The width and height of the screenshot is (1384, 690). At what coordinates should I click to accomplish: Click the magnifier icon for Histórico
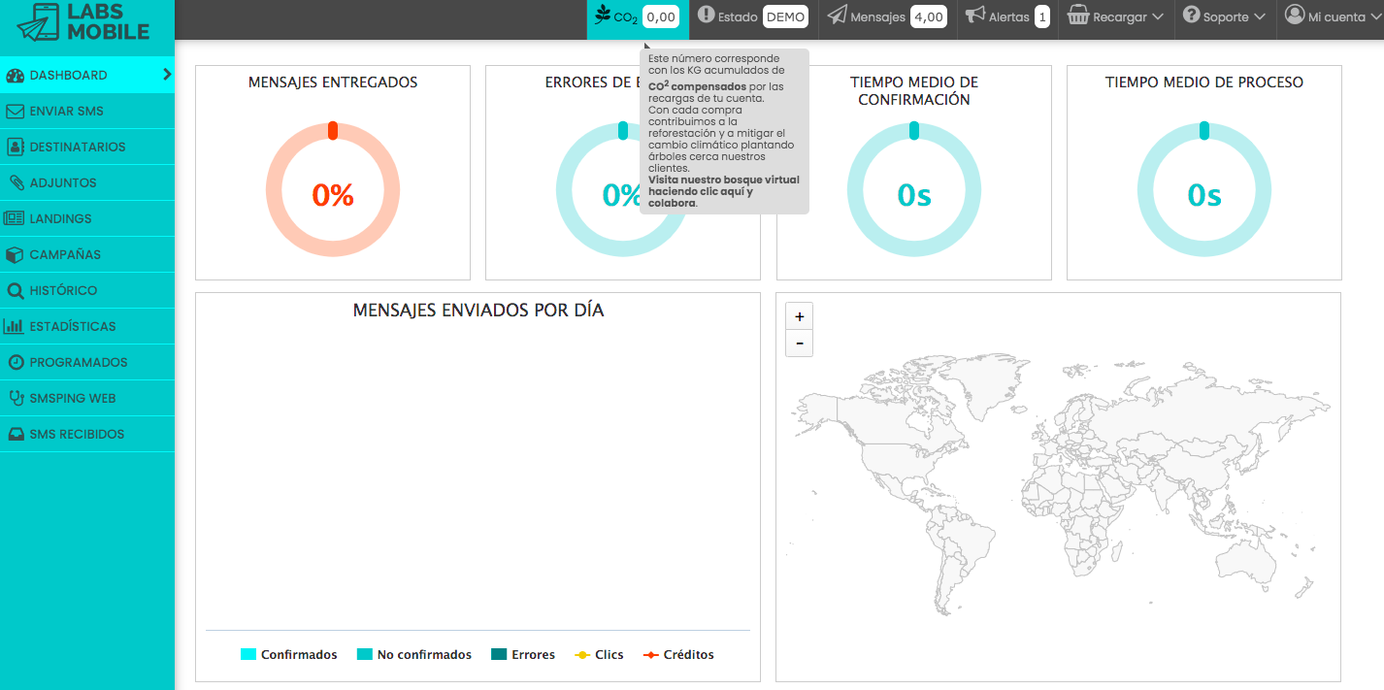[15, 291]
